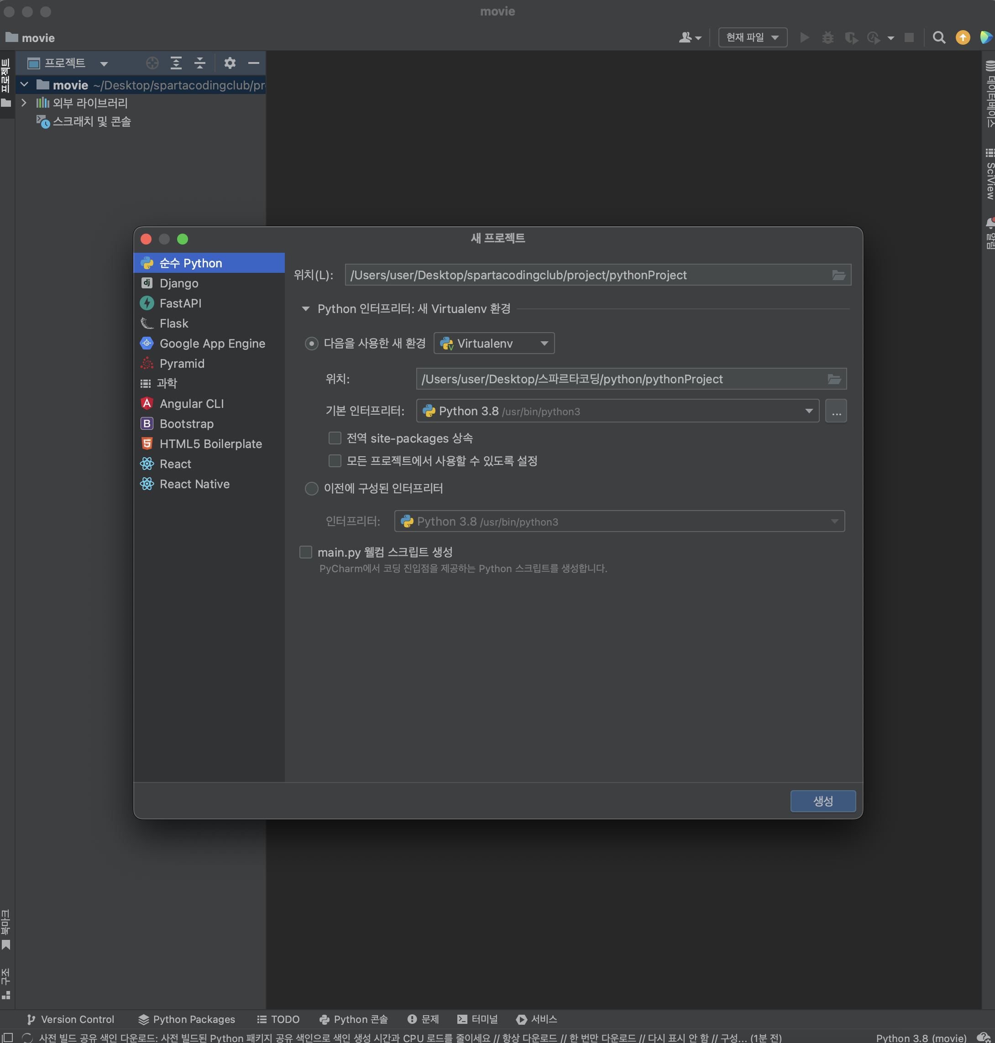Click the project 위치(L) path field
Screen dimensions: 995x1043
(598, 275)
